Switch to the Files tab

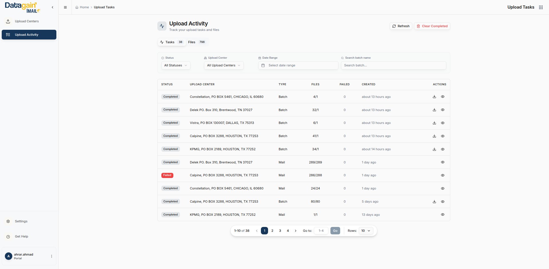(x=197, y=42)
